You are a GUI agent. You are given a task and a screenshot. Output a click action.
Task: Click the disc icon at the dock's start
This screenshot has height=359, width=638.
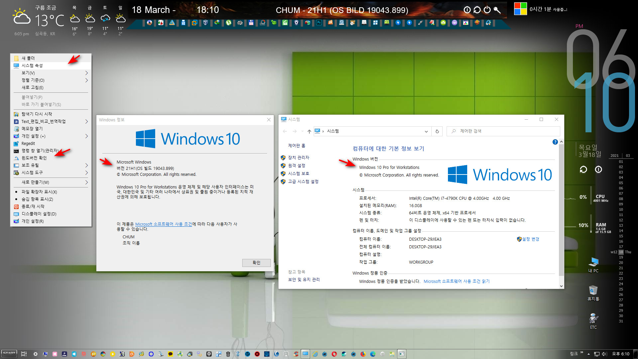point(150,23)
